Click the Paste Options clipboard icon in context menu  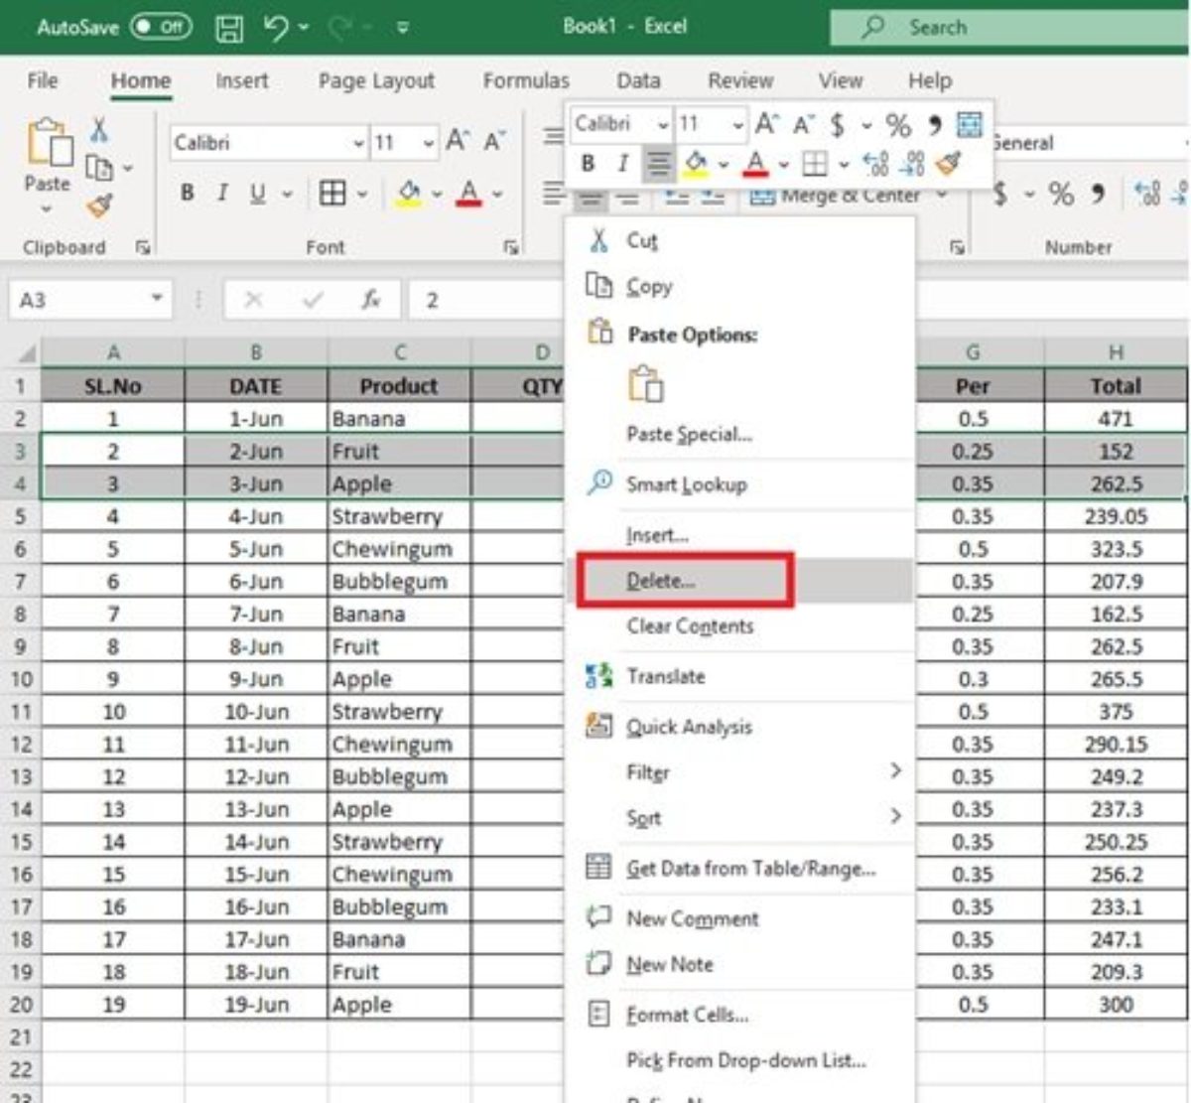point(645,383)
